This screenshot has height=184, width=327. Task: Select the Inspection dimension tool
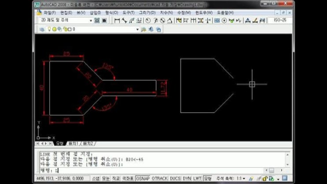click(x=231, y=20)
